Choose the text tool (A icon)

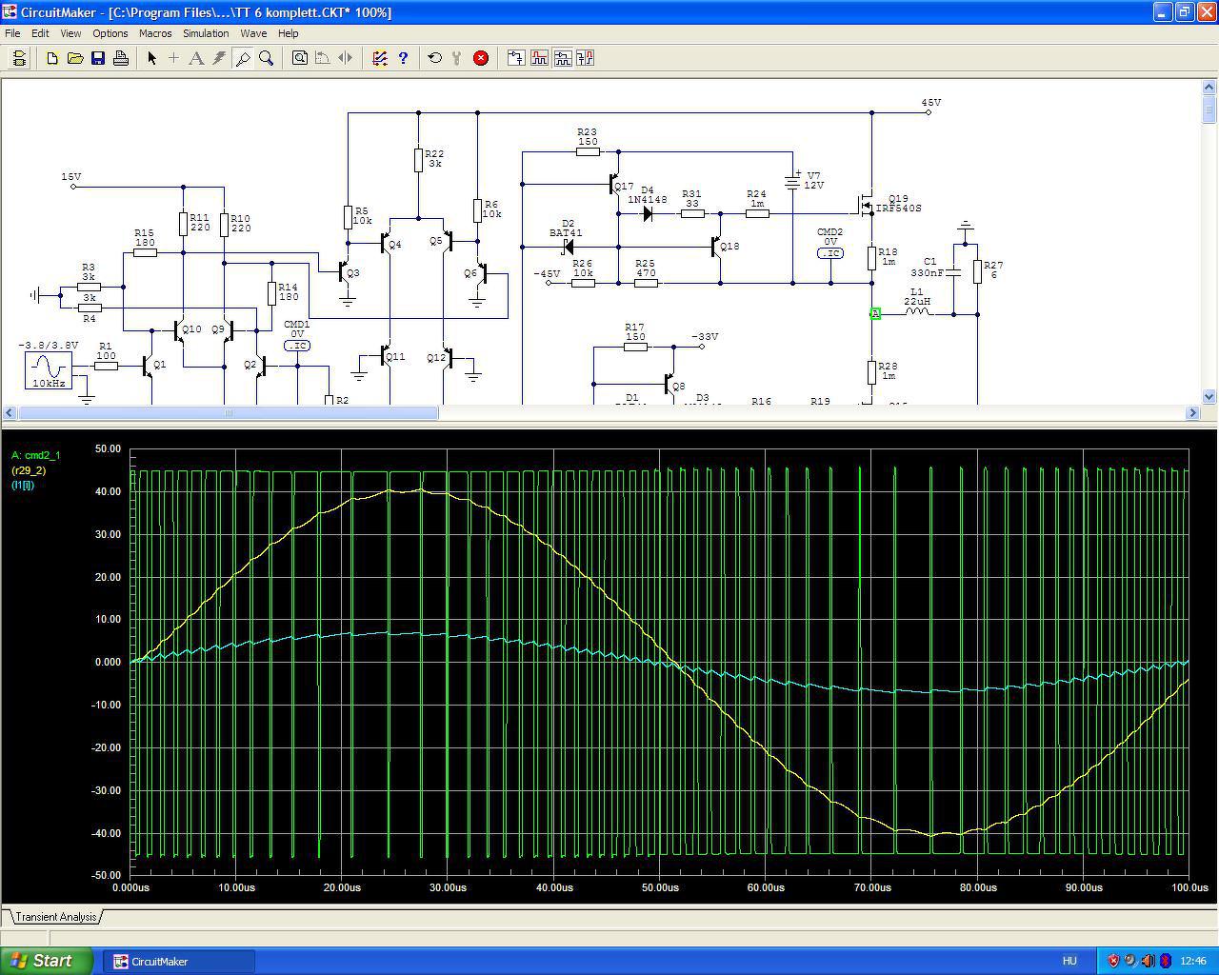[196, 58]
